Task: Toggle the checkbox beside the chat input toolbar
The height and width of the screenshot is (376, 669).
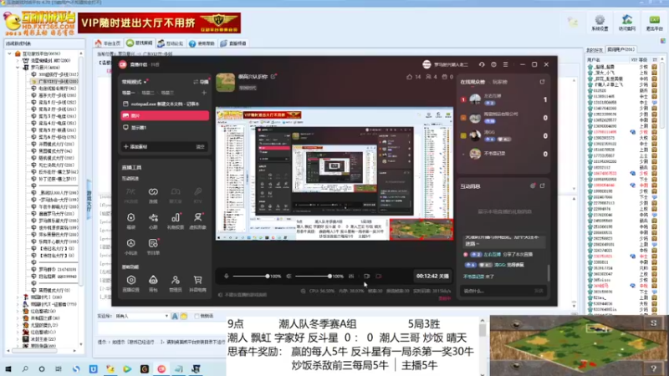Action: tap(197, 317)
